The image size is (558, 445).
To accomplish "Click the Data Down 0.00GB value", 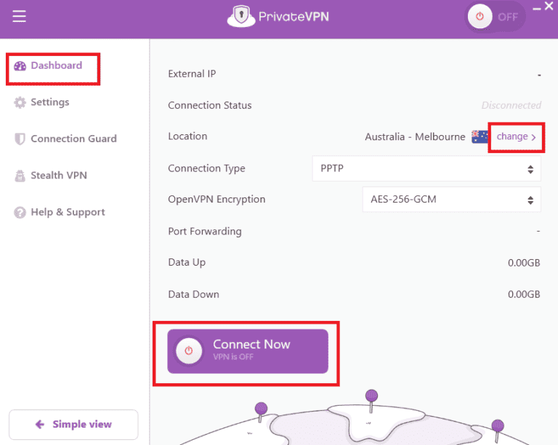I will coord(524,294).
